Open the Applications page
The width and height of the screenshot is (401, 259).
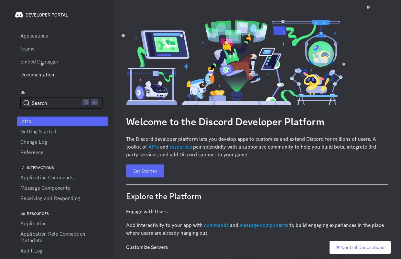point(34,36)
